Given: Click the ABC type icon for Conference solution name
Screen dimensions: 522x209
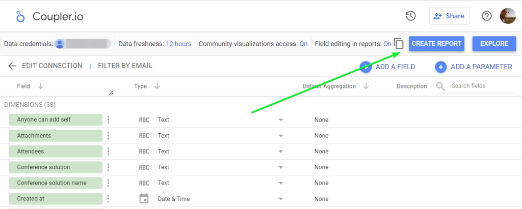Looking at the screenshot, I should (144, 183).
